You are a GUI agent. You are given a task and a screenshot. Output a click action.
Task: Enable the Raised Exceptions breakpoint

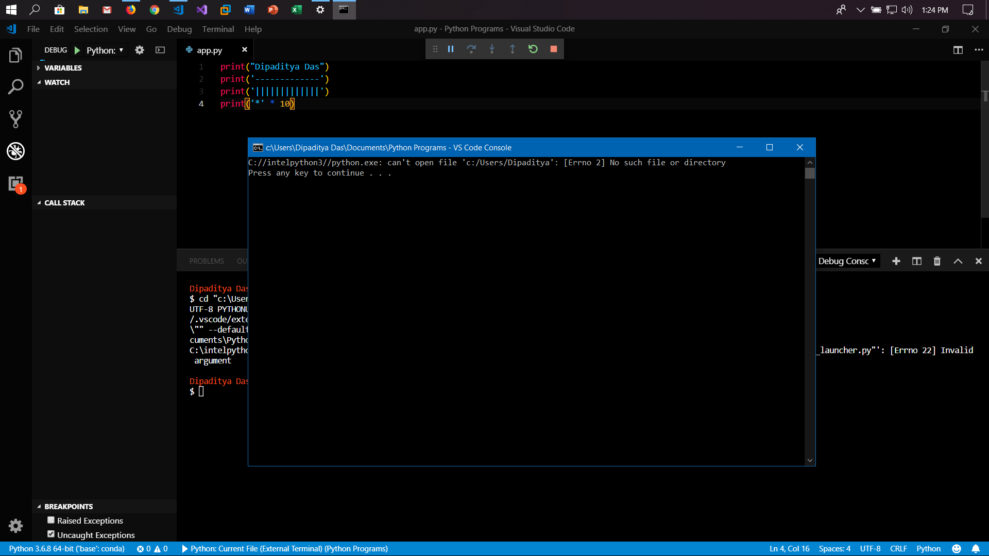(51, 520)
